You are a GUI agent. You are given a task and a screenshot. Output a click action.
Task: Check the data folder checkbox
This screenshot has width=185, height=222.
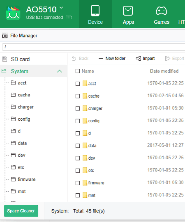point(78,146)
